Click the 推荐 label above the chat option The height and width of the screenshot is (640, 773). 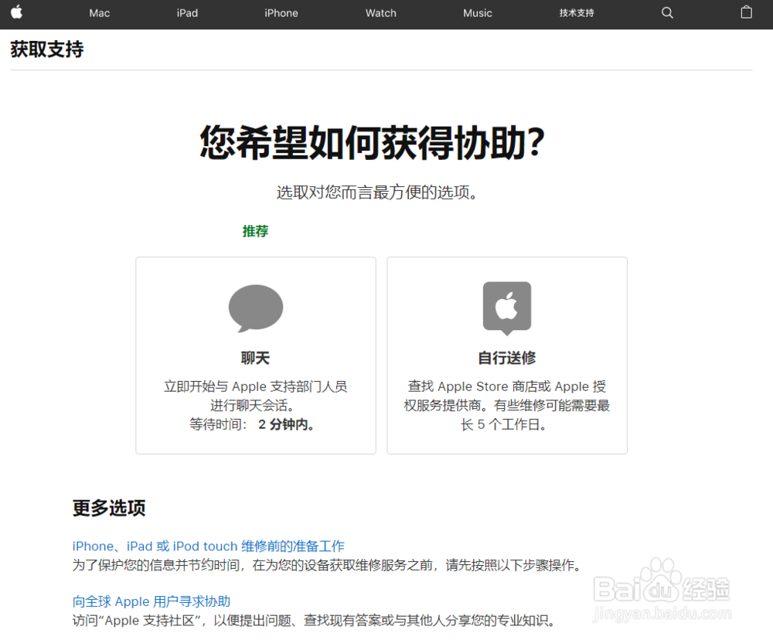tap(255, 231)
